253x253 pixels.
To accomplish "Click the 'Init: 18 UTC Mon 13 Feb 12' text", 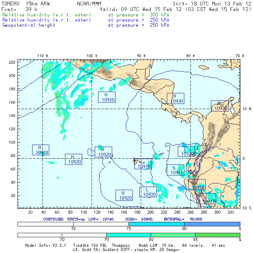I will point(212,4).
